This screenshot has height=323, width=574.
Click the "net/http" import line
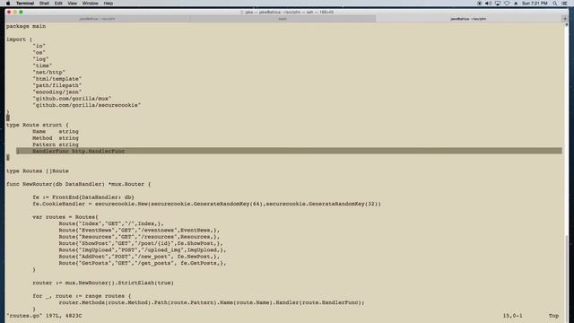tap(48, 73)
